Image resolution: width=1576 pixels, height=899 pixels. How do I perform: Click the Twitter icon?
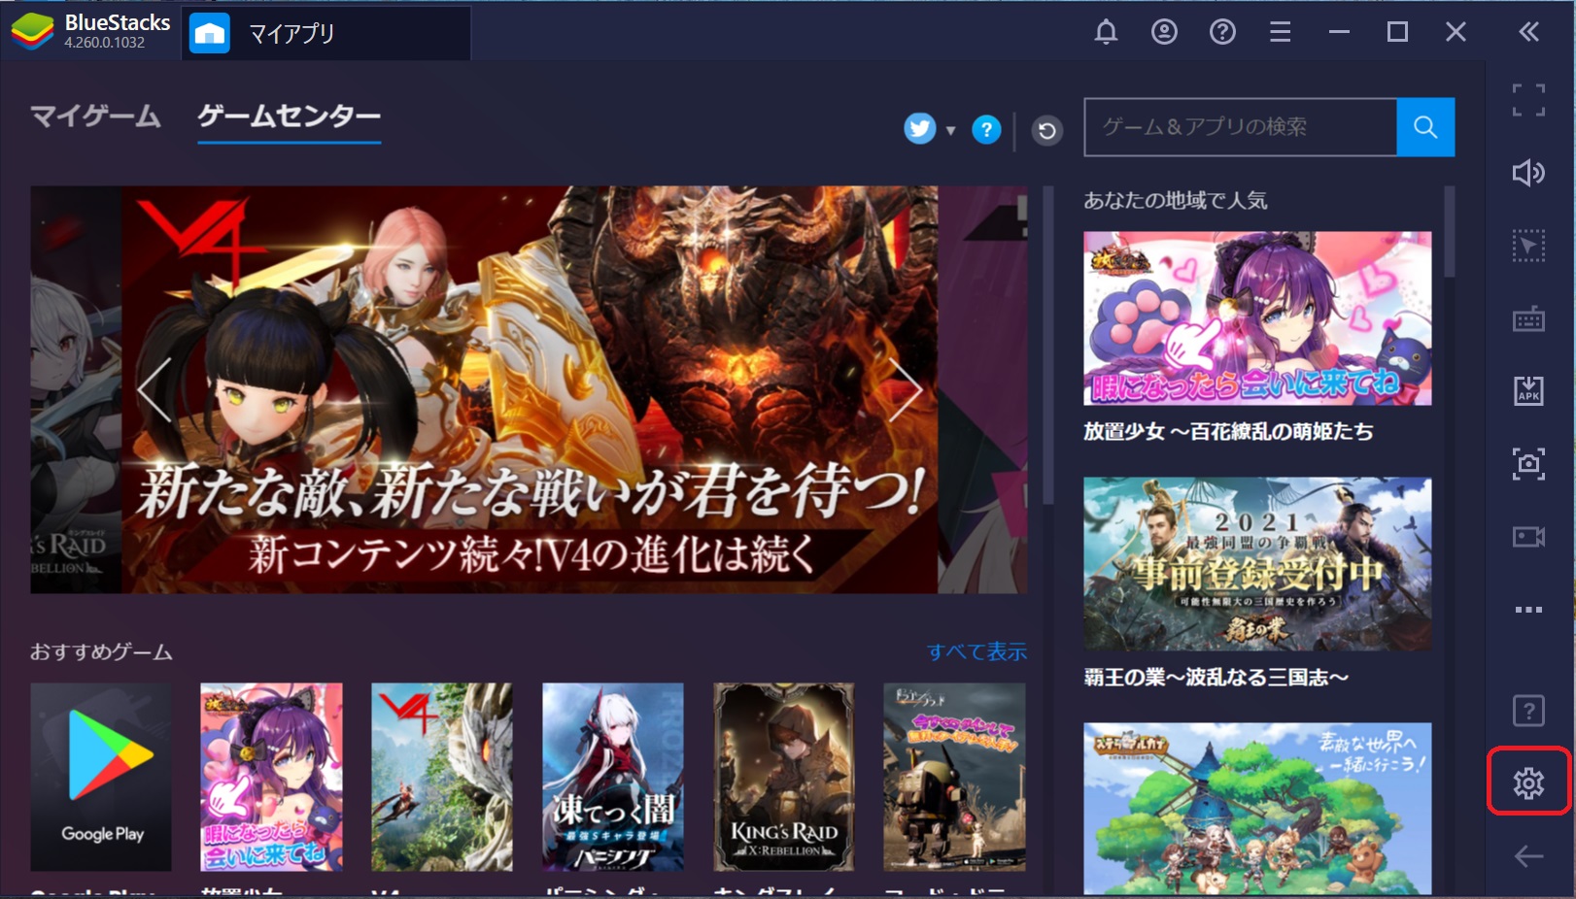(x=920, y=128)
